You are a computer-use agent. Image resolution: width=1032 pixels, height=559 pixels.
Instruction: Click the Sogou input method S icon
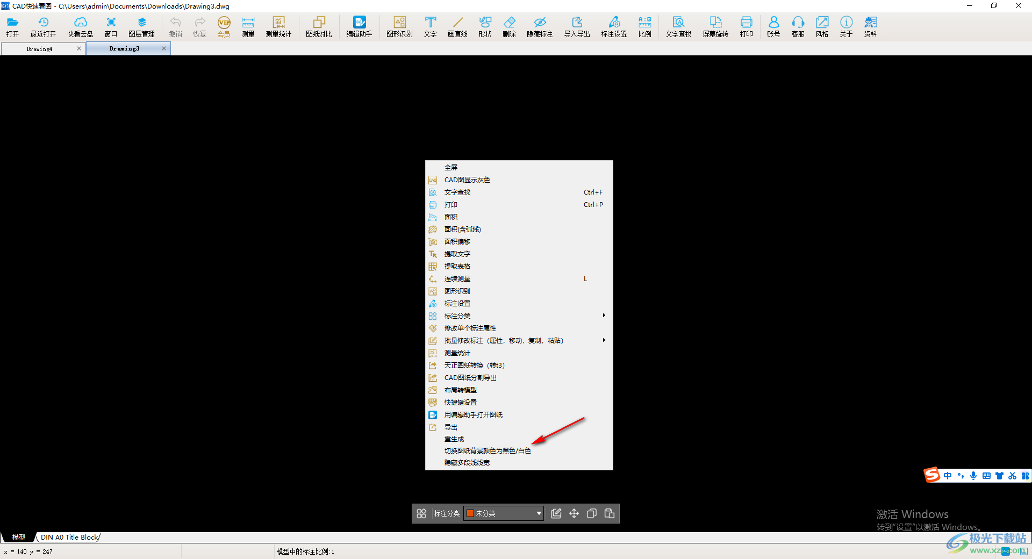click(931, 475)
